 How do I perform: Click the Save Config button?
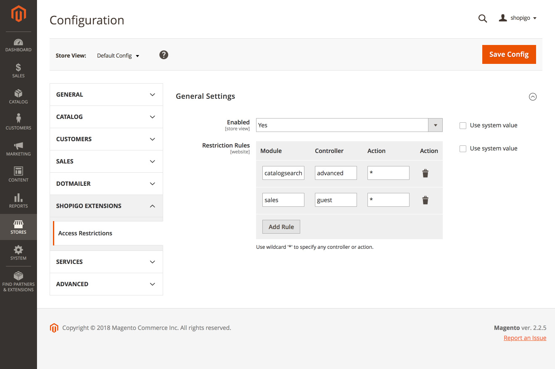[x=509, y=55]
